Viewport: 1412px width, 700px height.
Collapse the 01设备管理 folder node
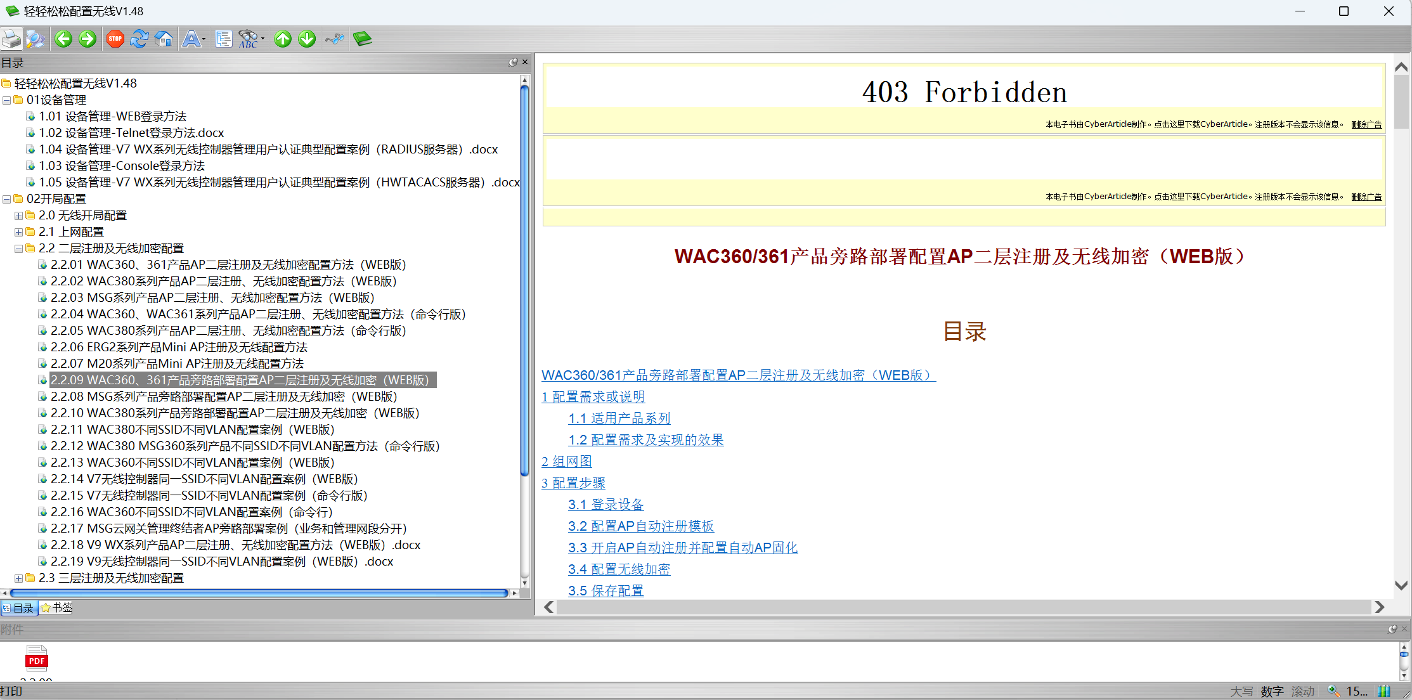coord(6,100)
